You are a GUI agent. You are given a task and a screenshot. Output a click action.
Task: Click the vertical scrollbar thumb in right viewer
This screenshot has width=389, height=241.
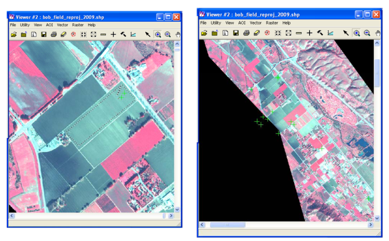(377, 73)
